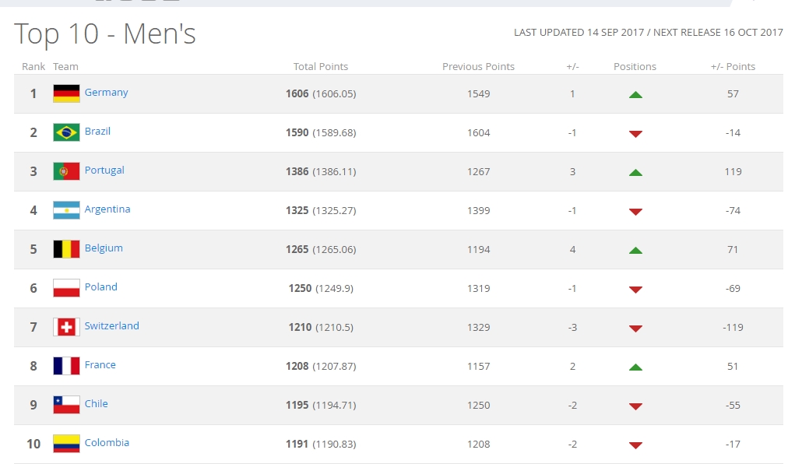Click the Positions column header
788x464 pixels.
click(x=635, y=67)
